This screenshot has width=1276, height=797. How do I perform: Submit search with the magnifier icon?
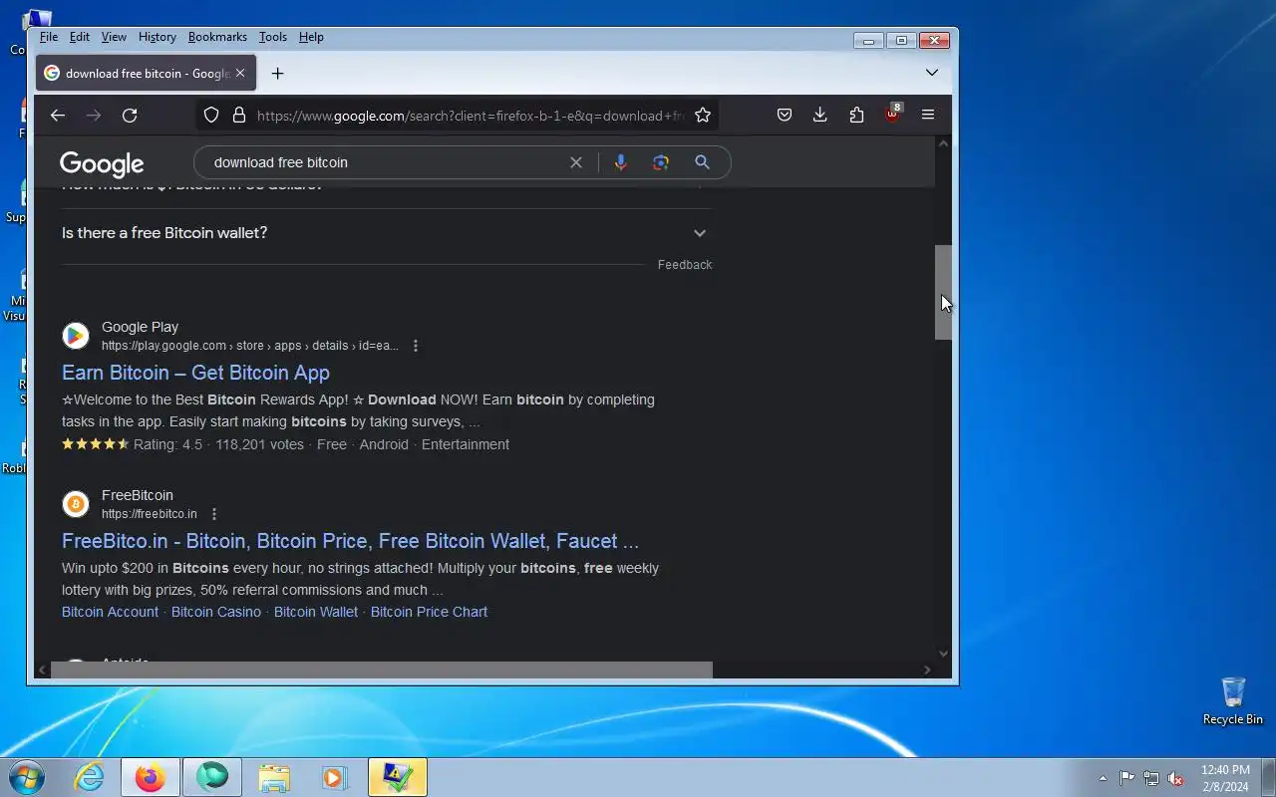coord(702,162)
